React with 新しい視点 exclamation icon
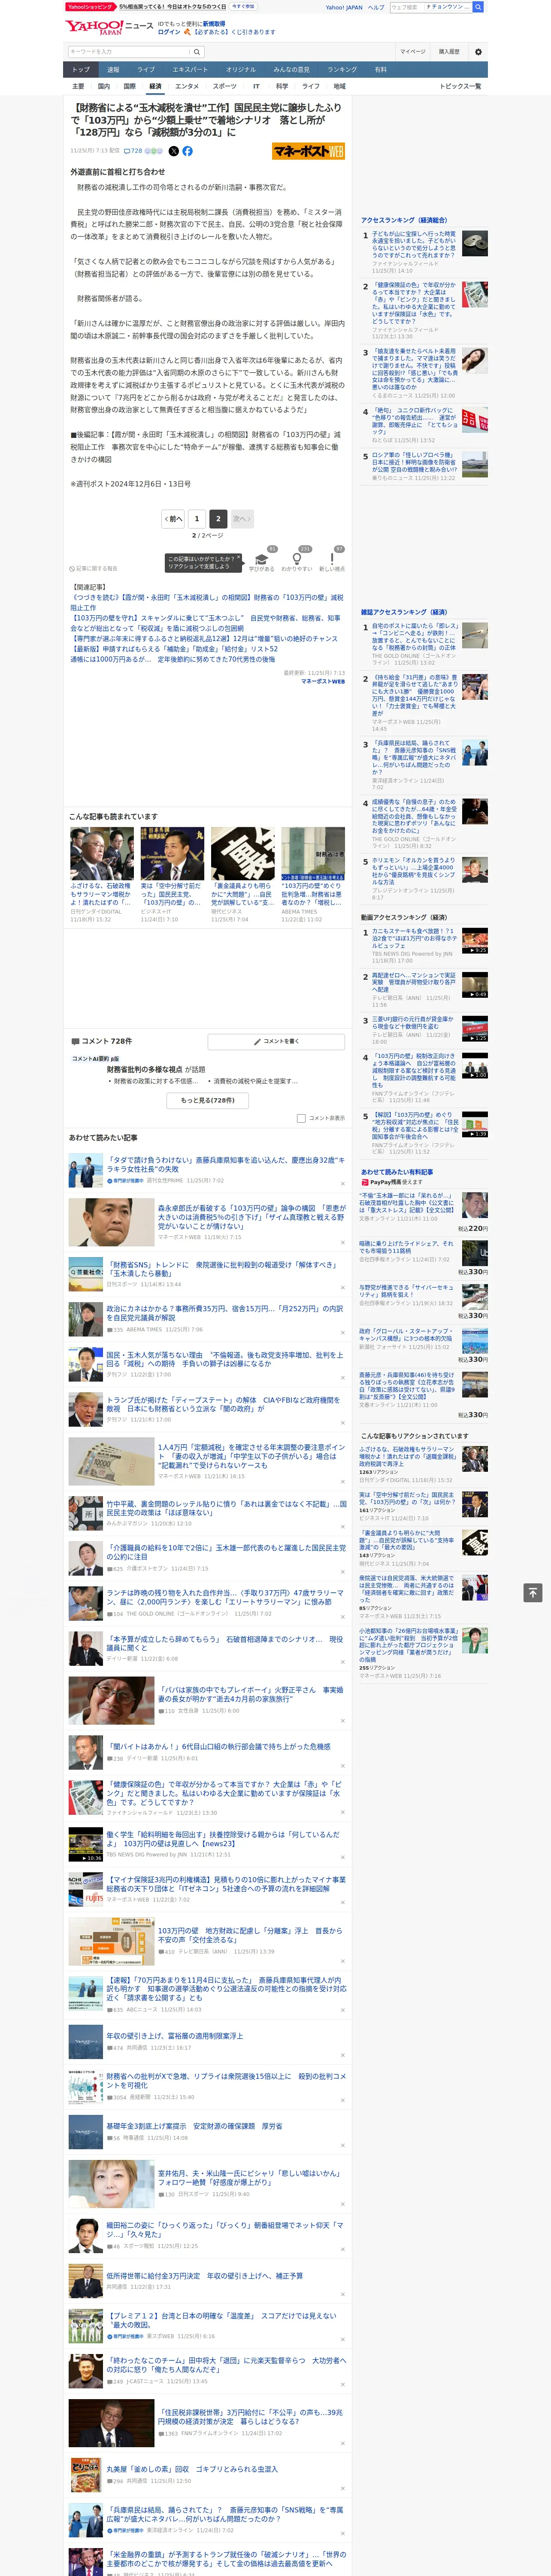 tap(332, 559)
